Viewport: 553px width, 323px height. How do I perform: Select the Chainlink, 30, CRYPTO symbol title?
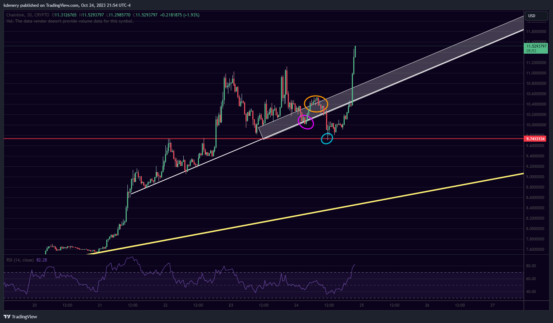point(28,15)
